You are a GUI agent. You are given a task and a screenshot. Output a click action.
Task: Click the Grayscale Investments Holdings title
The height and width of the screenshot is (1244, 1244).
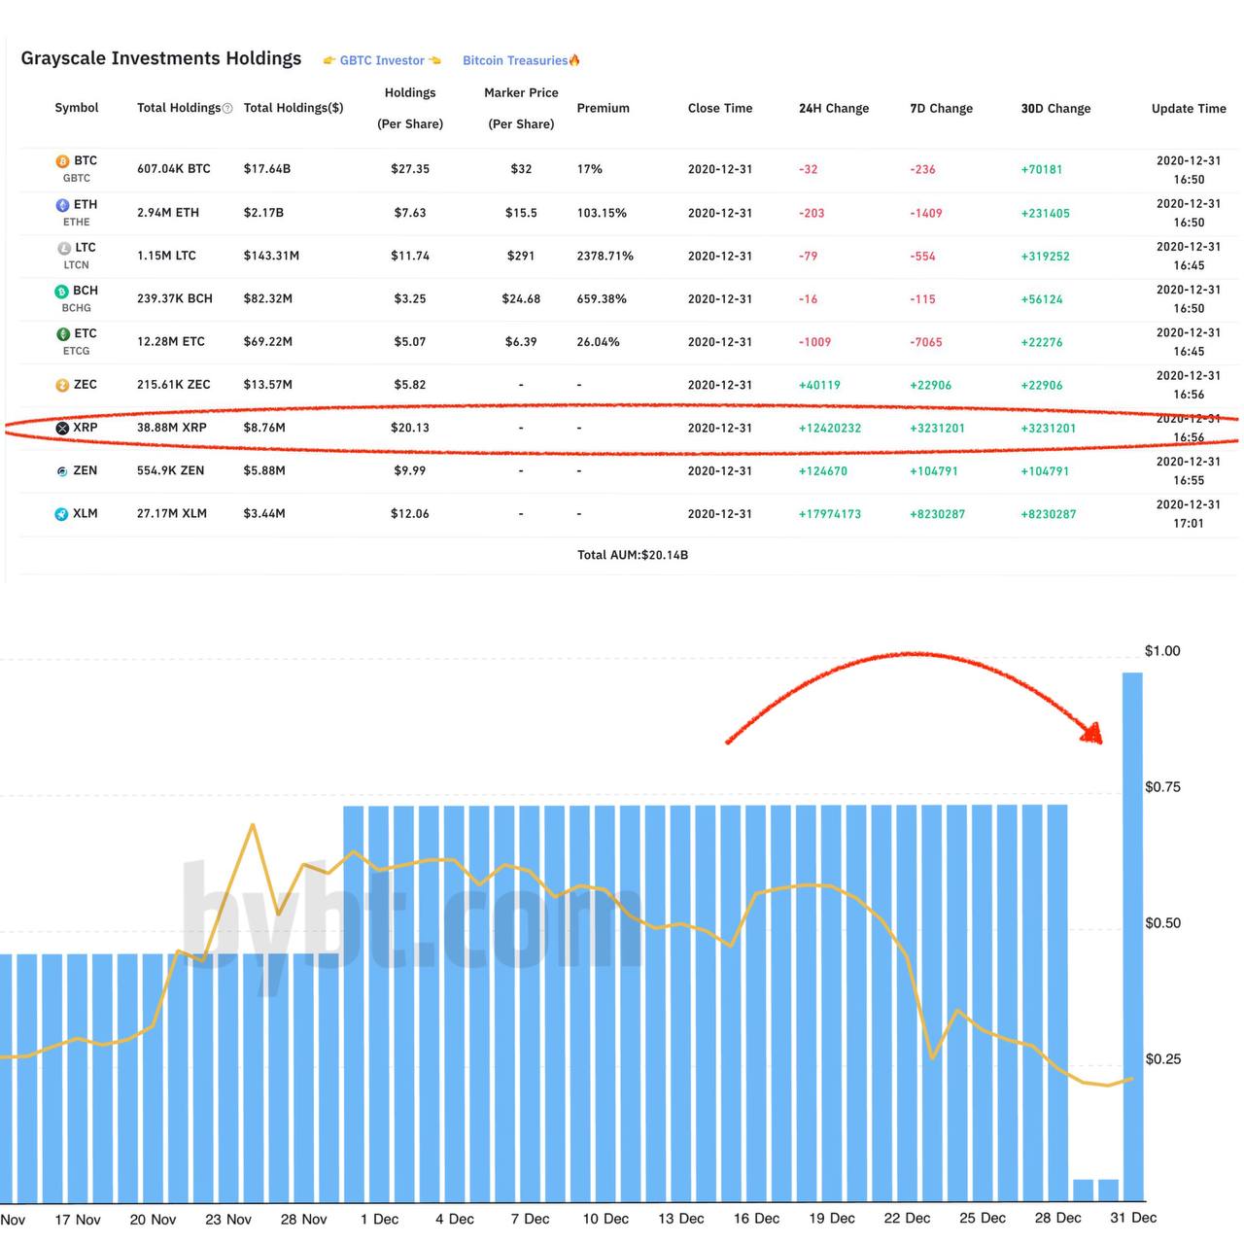coord(161,58)
